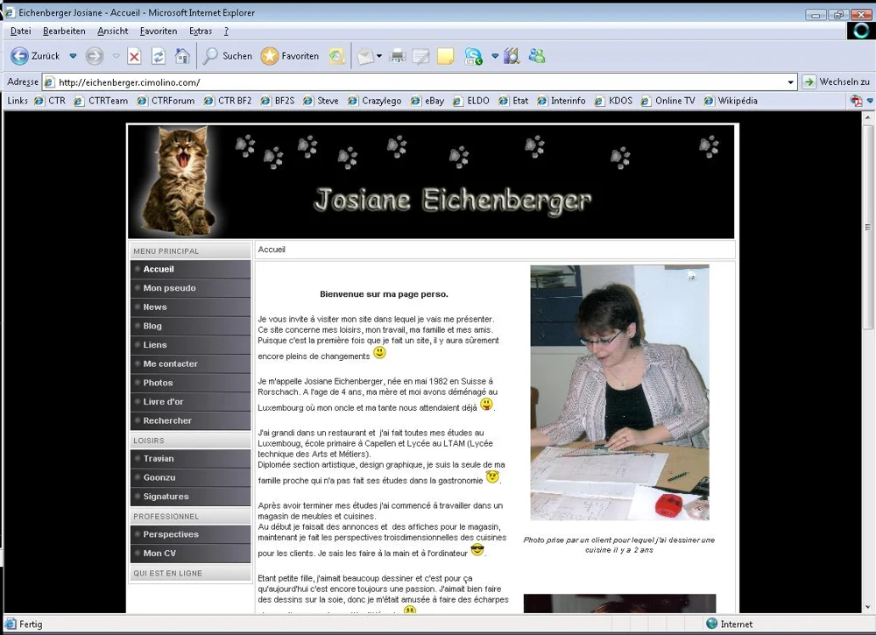Expand Forward history dropdown arrow
The width and height of the screenshot is (876, 635).
pos(117,56)
